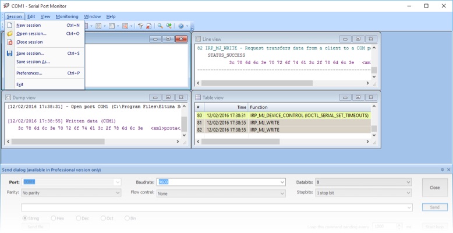The image size is (453, 233).
Task: Expand the send data history dropdown arrow
Action: [x=409, y=207]
